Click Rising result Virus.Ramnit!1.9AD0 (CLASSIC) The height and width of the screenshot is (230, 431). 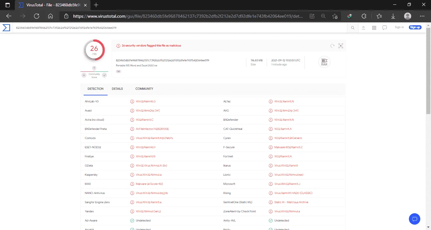pyautogui.click(x=293, y=193)
